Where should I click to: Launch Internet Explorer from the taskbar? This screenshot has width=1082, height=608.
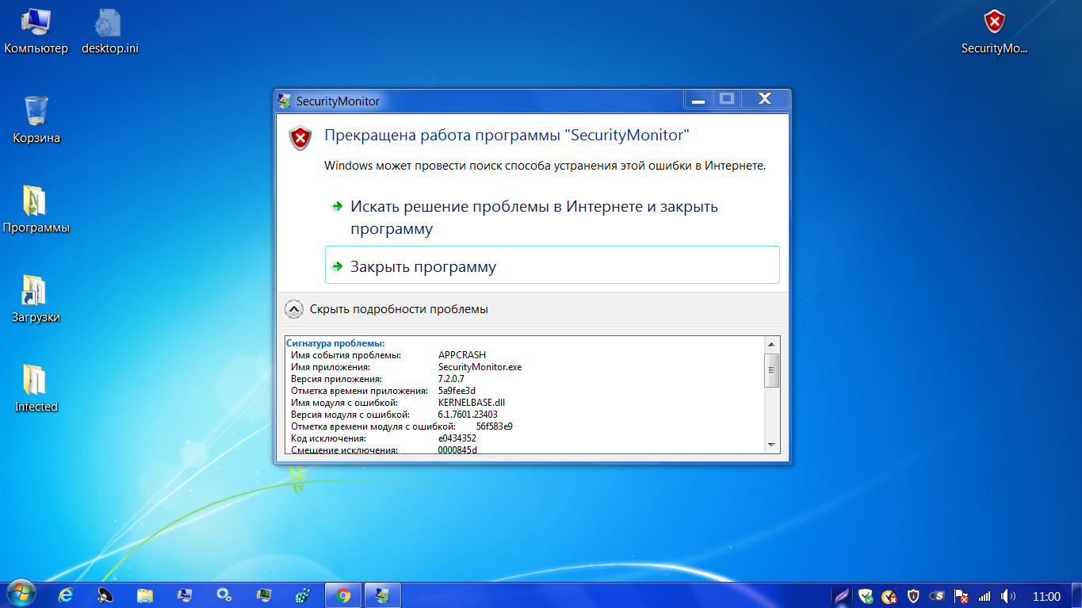click(66, 595)
